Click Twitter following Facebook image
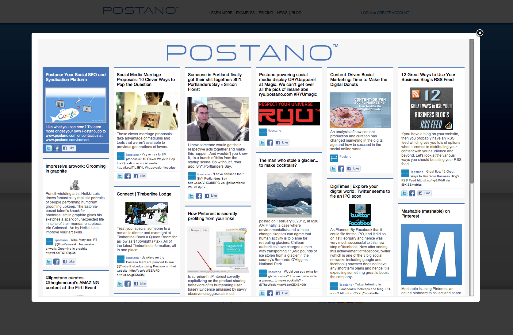 click(360, 215)
